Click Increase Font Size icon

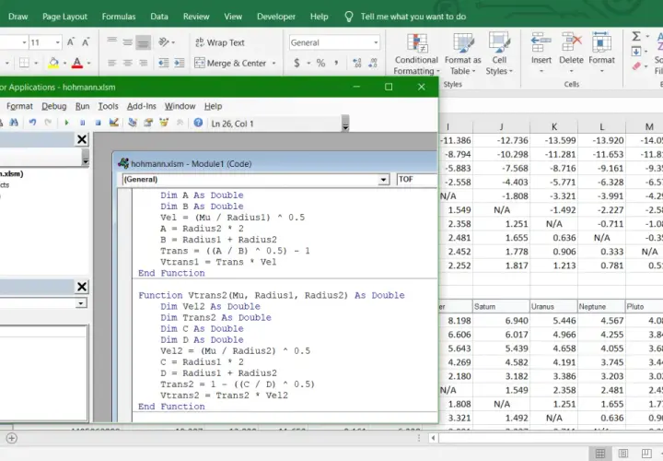(71, 41)
